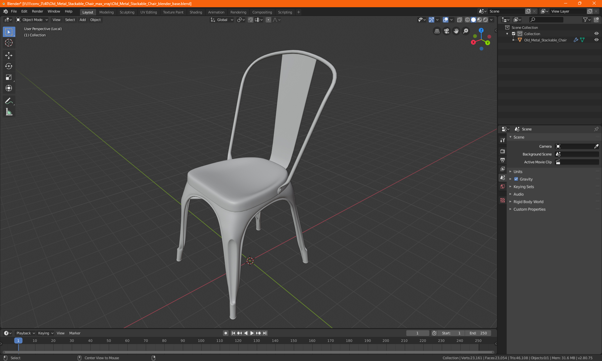Viewport: 602px width, 361px height.
Task: Open Texture properties tab icon
Action: click(503, 200)
